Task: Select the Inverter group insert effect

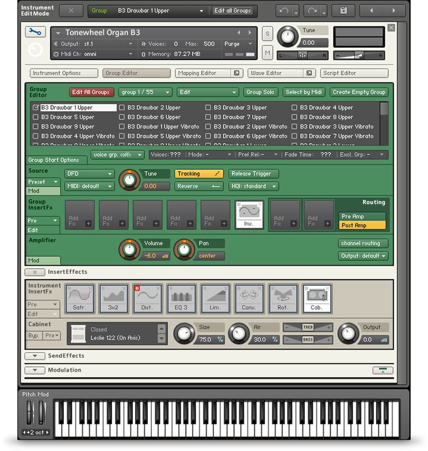Action: coord(249,215)
